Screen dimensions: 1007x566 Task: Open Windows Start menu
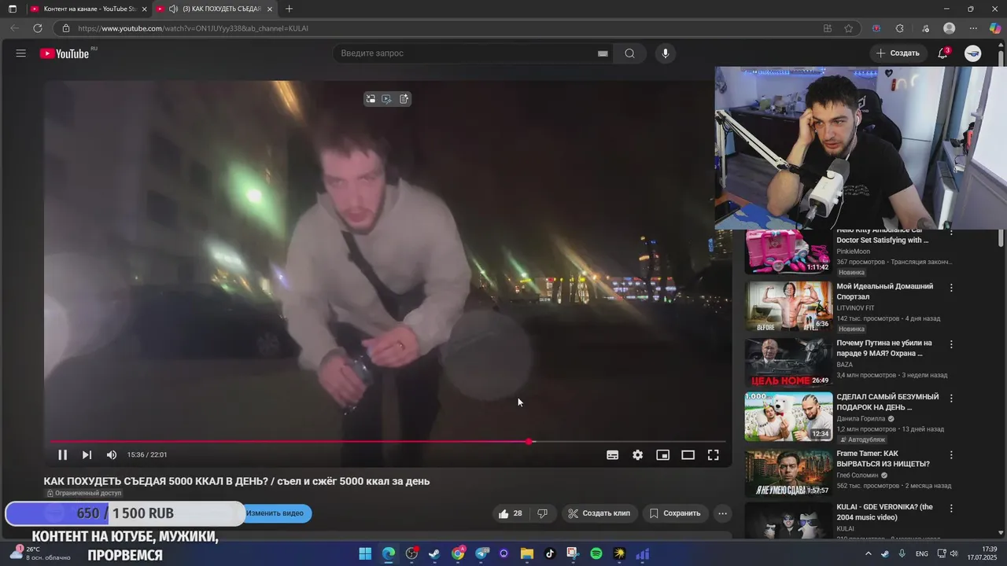365,553
